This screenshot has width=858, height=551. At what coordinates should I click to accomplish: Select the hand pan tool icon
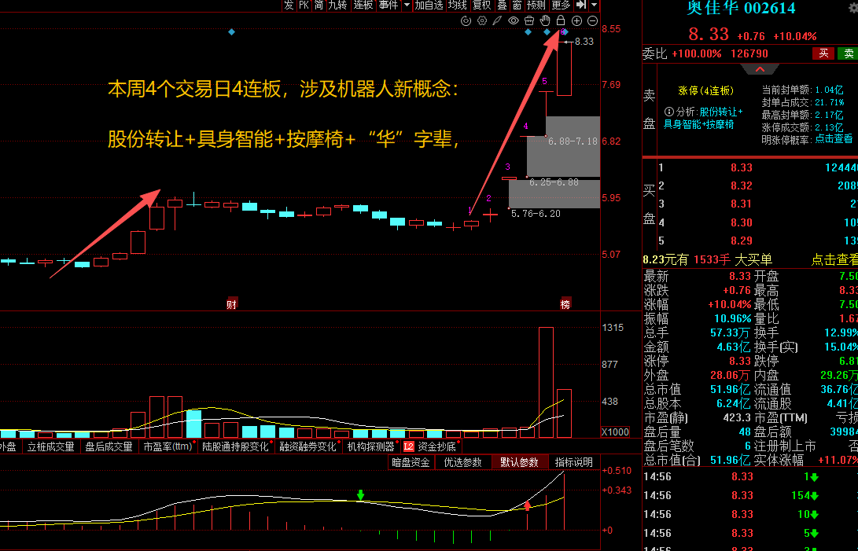pos(545,20)
